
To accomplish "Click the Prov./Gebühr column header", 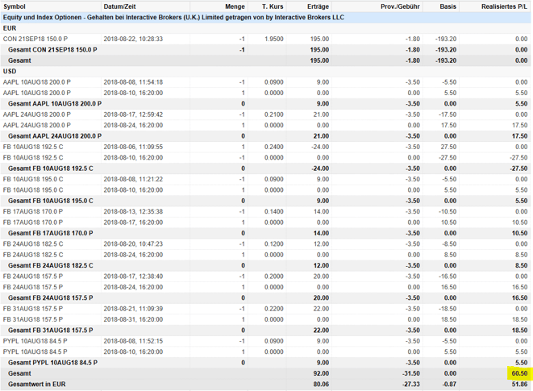I will [x=400, y=6].
